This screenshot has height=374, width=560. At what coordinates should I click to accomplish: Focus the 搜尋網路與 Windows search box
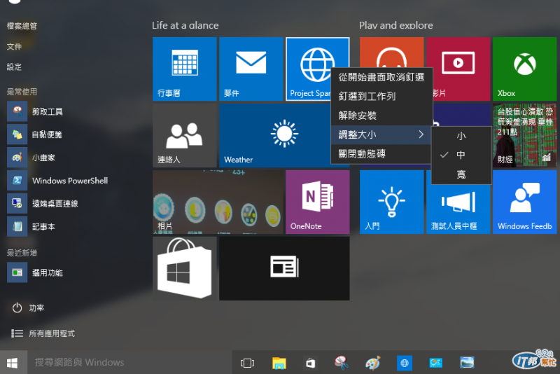click(129, 363)
